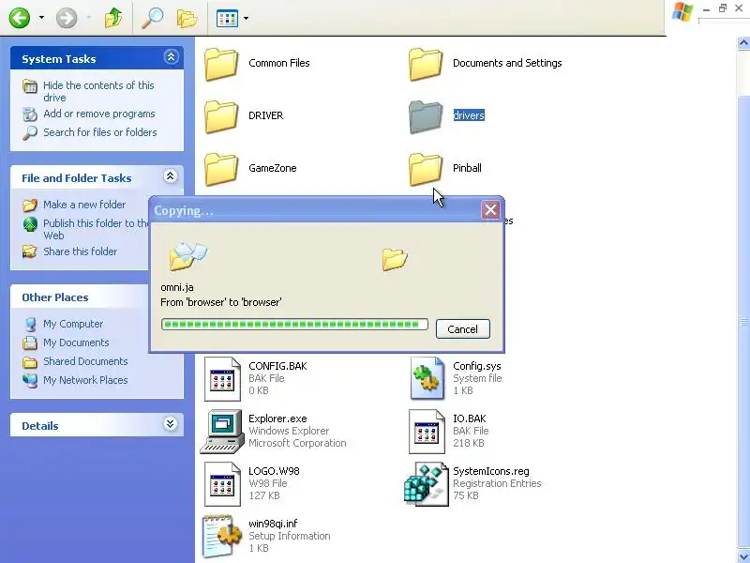The height and width of the screenshot is (563, 750).
Task: Open My Computer in Other Places
Action: point(73,324)
